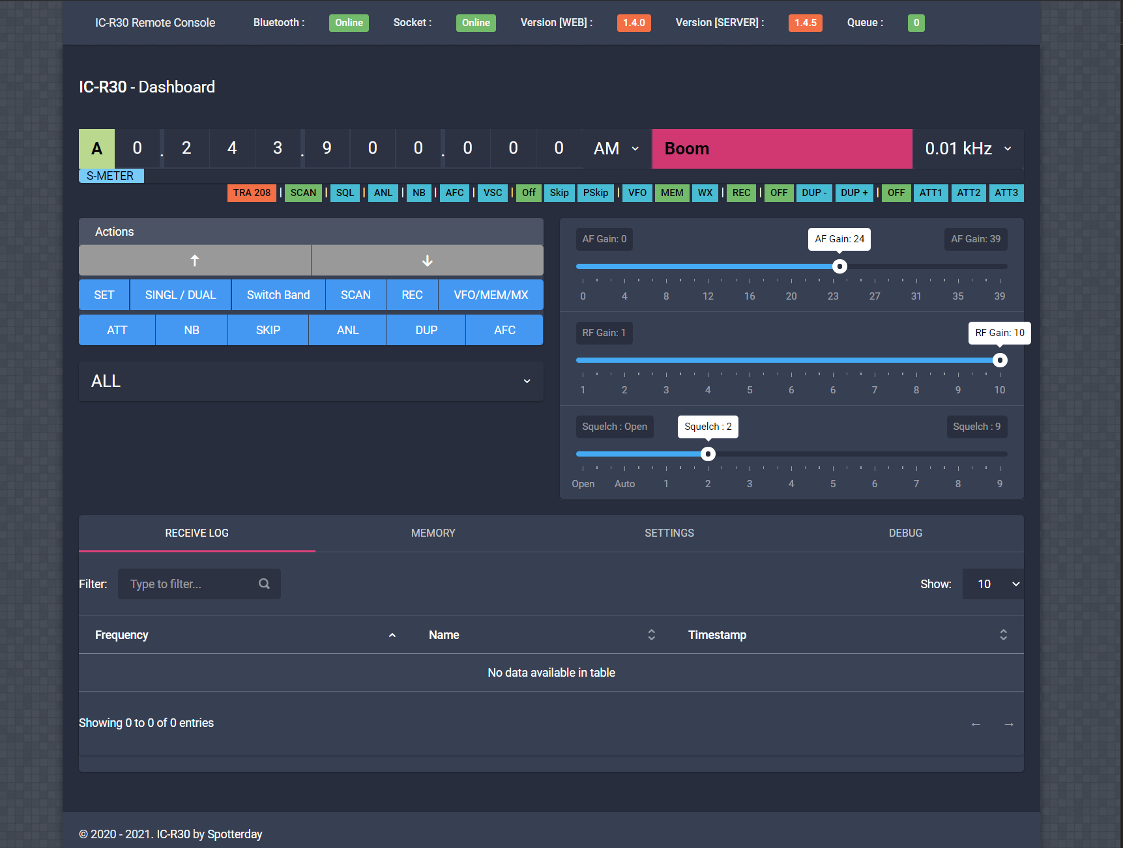Screen dimensions: 1123x848
Task: Switch to the SETTINGS tab
Action: pyautogui.click(x=669, y=533)
